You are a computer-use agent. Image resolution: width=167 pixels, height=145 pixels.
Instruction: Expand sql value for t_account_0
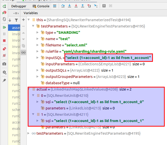point(37,102)
